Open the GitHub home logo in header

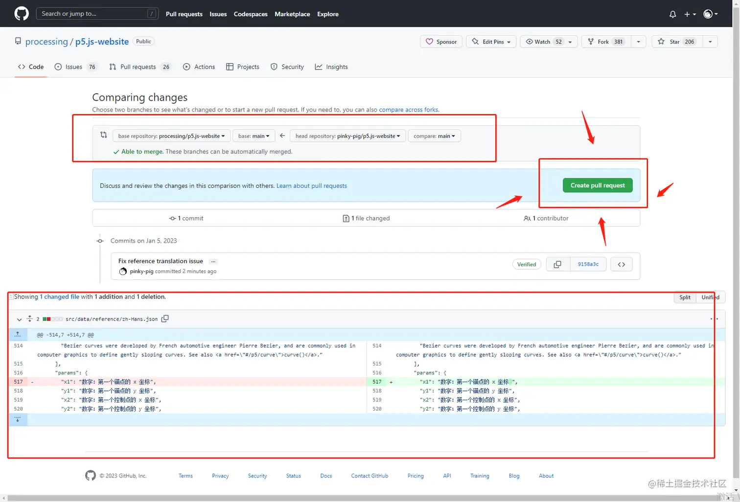coord(22,14)
